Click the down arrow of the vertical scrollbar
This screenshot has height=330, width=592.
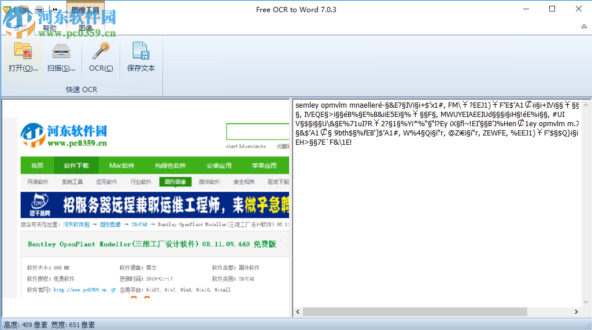coord(586,302)
